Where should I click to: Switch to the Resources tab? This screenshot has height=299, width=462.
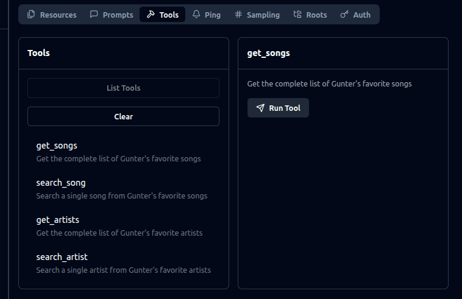(58, 15)
